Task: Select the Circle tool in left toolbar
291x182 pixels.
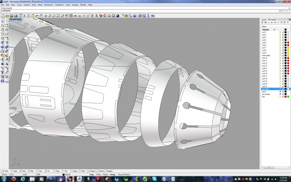Action: (x=2, y=30)
